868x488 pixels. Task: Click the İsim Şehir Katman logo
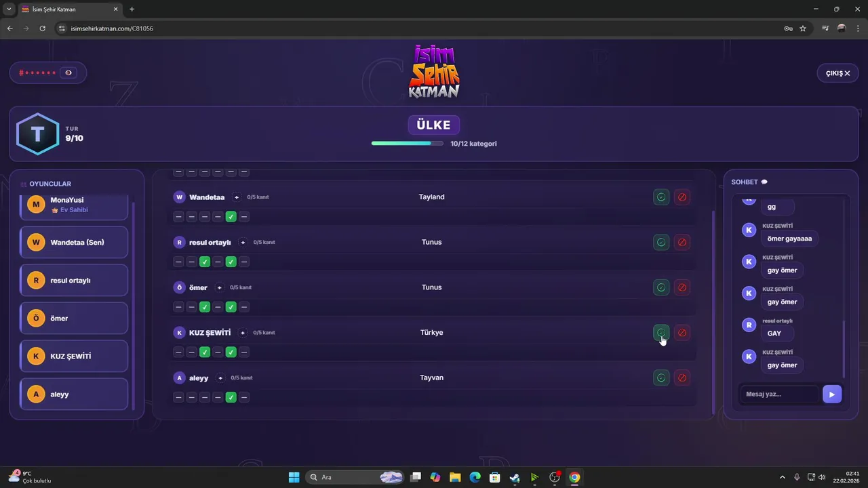[x=434, y=71]
